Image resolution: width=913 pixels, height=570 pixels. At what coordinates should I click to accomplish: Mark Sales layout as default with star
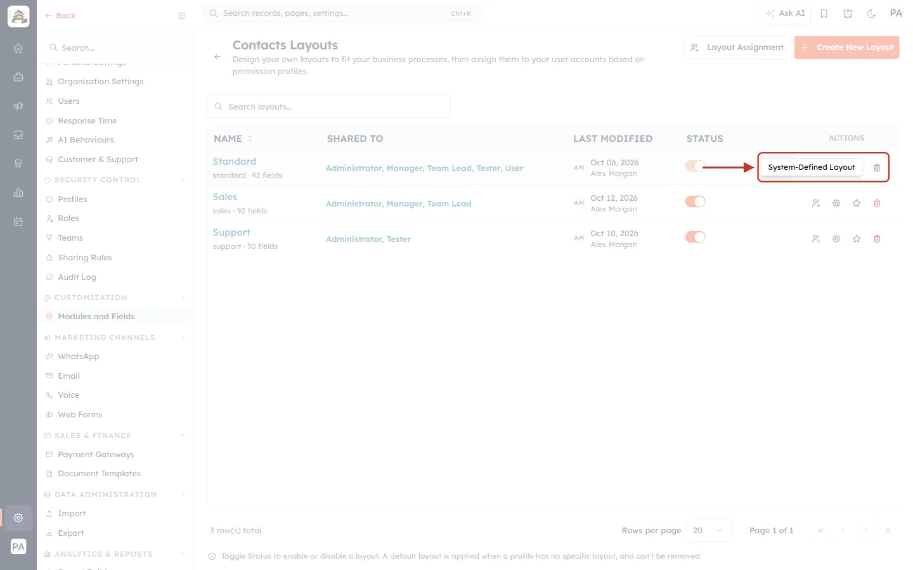tap(857, 203)
